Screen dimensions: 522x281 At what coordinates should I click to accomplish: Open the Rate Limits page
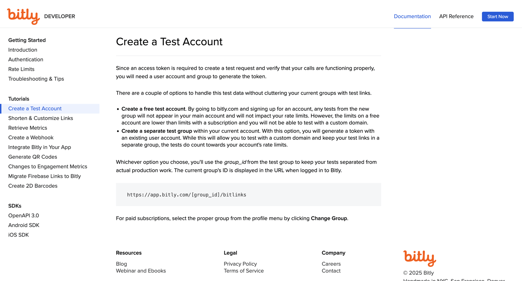tap(21, 69)
